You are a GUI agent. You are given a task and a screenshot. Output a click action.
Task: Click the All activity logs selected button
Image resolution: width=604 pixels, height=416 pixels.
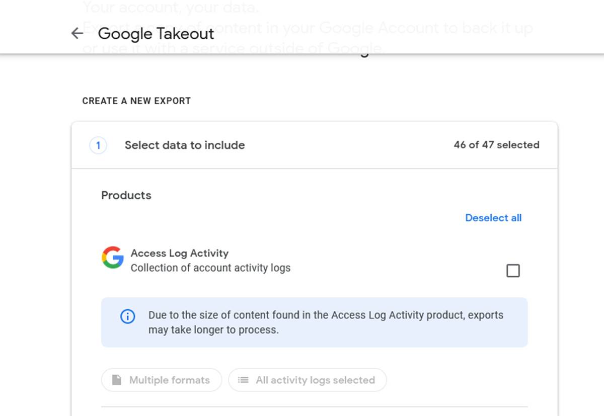point(307,380)
